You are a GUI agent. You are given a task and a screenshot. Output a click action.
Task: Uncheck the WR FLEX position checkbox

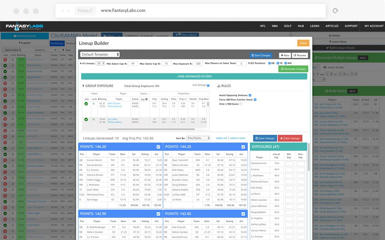[x=286, y=63]
